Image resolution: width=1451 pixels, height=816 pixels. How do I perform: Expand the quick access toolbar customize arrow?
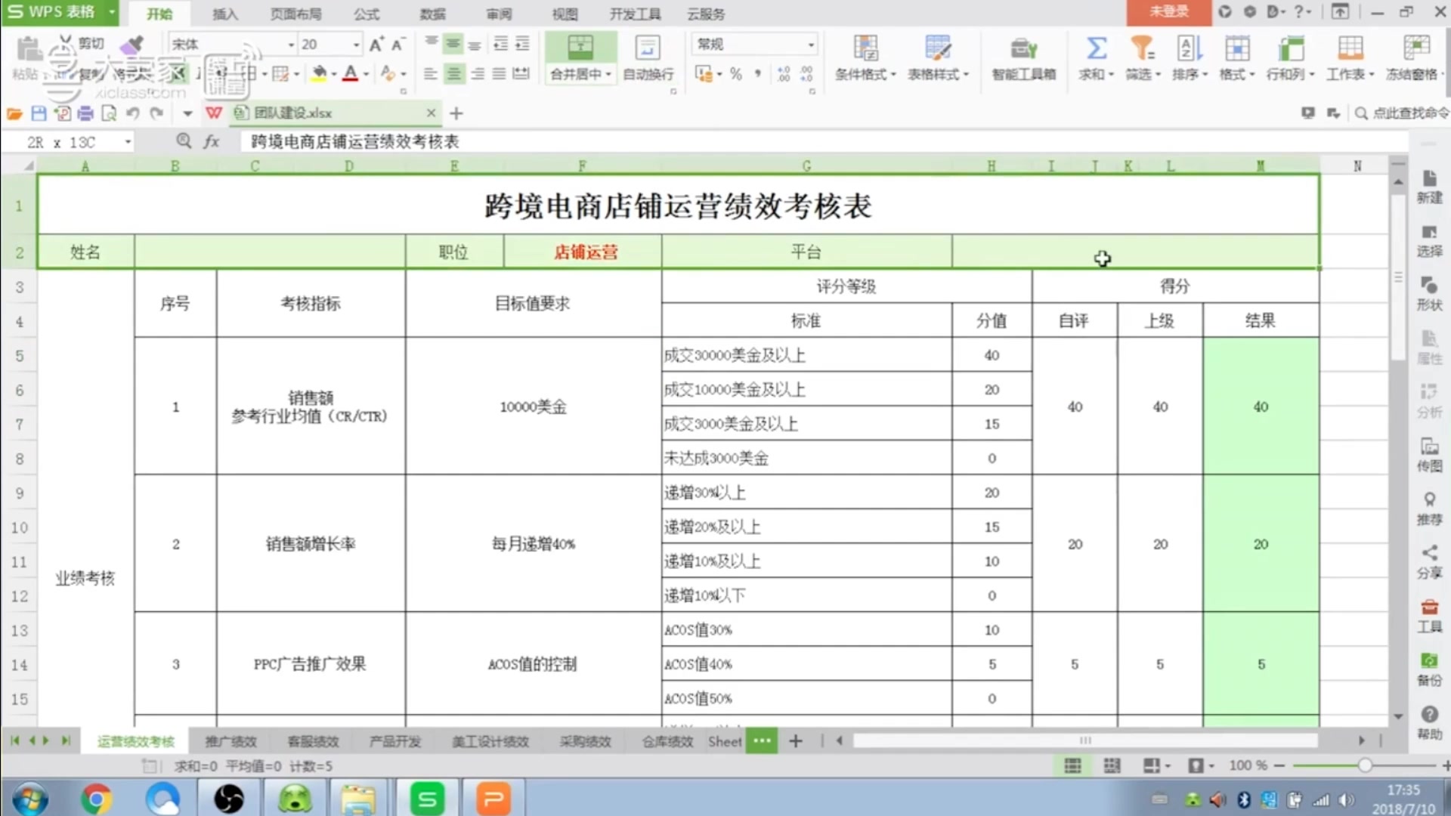tap(187, 113)
